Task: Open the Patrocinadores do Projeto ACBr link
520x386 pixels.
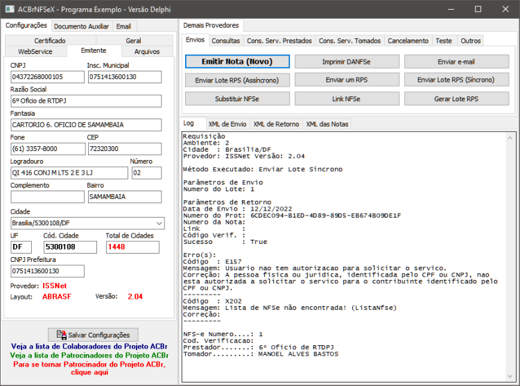Action: [x=89, y=356]
